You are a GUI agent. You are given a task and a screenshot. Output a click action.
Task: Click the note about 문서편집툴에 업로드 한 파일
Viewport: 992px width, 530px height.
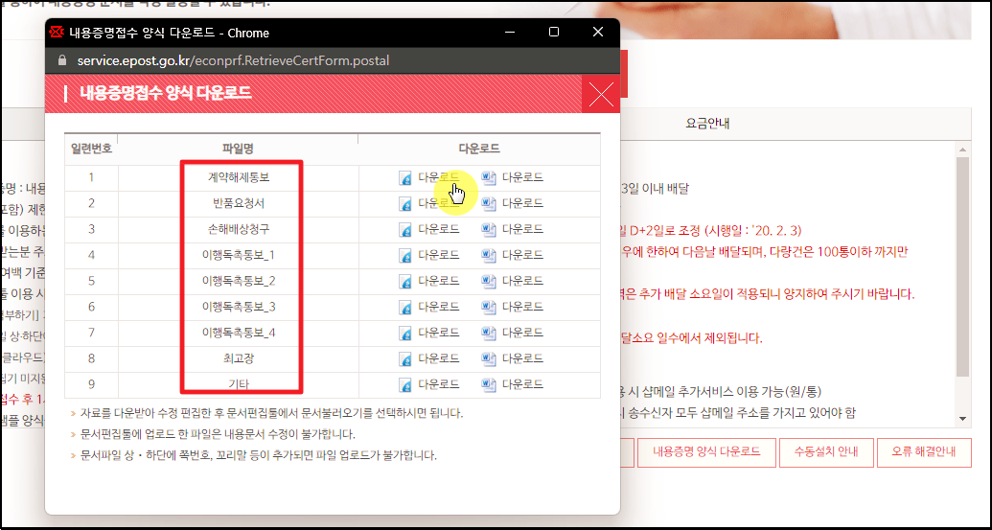point(218,434)
